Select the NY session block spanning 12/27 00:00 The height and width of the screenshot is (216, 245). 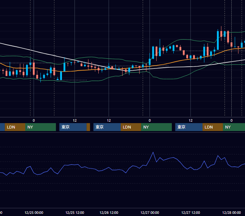(x=156, y=127)
